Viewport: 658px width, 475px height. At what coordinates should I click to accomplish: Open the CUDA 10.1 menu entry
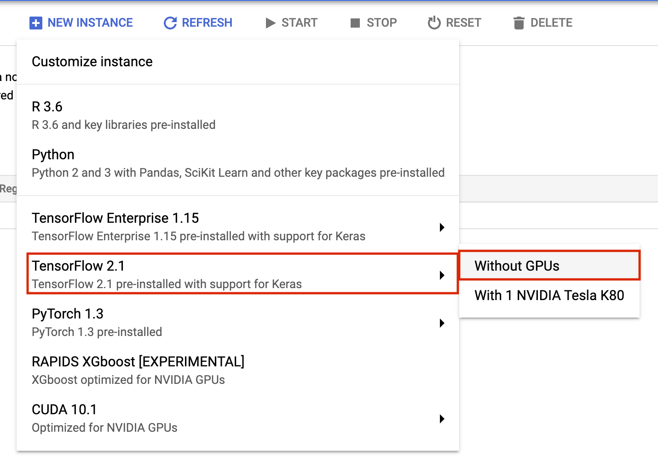238,418
